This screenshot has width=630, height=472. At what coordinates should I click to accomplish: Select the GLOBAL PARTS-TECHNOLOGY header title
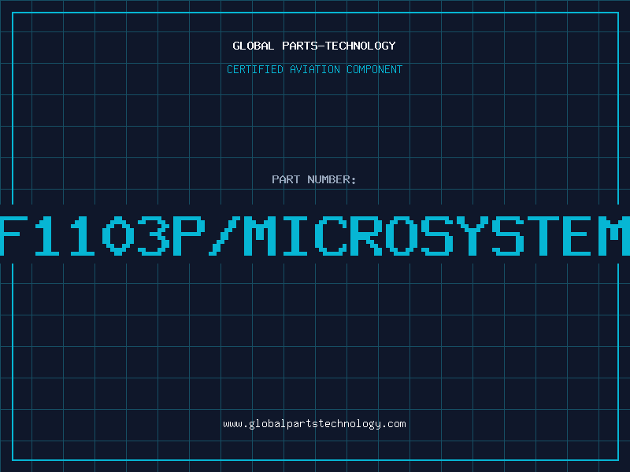click(x=314, y=46)
